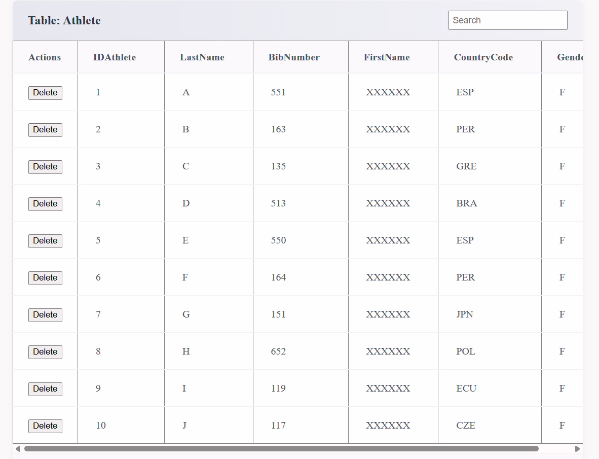Viewport: 599px width, 459px height.
Task: Click PER cell in row 6
Action: (x=490, y=277)
